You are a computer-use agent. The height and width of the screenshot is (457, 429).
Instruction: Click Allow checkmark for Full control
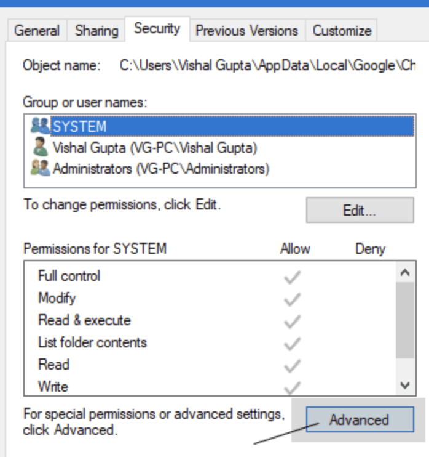[x=293, y=278]
